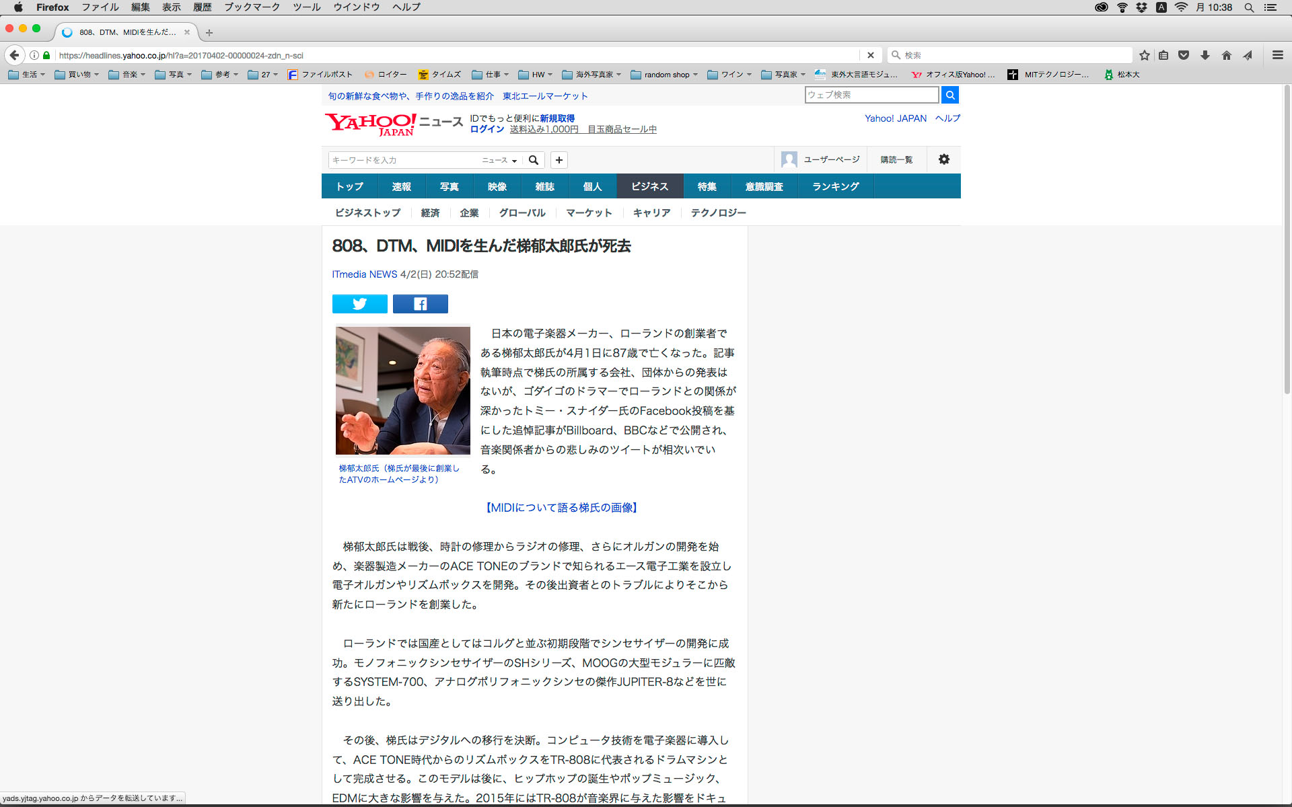Open Firefox downloads arrow icon
This screenshot has width=1292, height=807.
point(1205,55)
